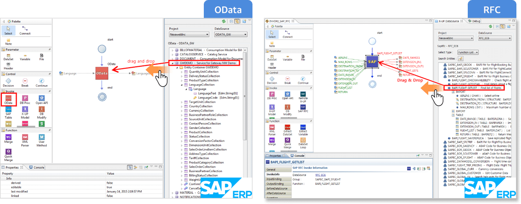Select Open API in OData window palette

(x=41, y=100)
